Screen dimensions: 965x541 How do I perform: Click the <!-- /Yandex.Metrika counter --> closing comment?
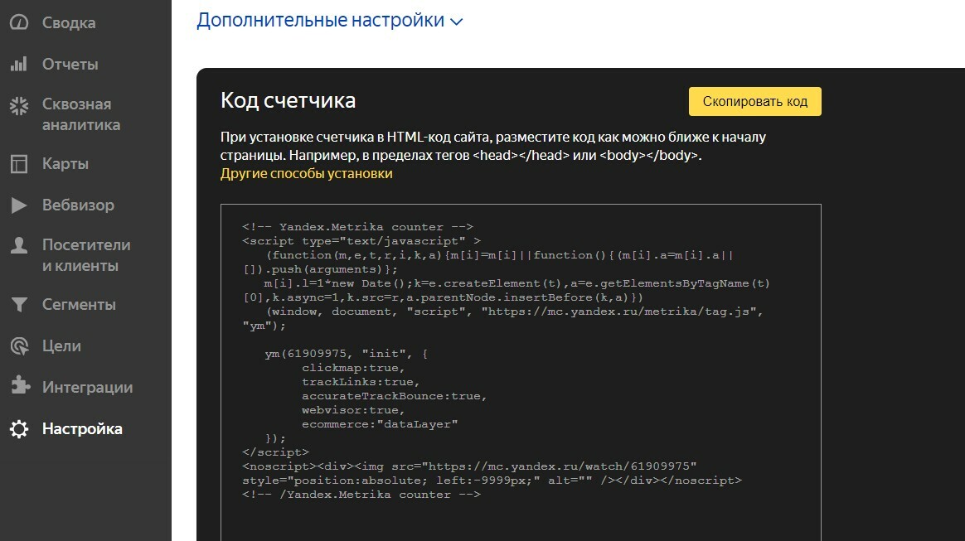(x=361, y=495)
